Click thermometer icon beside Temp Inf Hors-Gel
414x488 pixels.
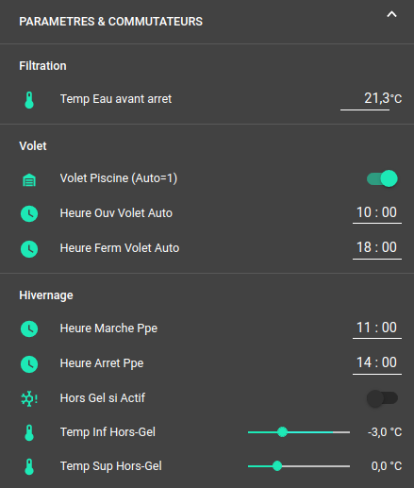[x=29, y=432]
